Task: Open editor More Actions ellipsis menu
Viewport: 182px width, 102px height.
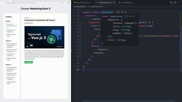Action: click(179, 3)
